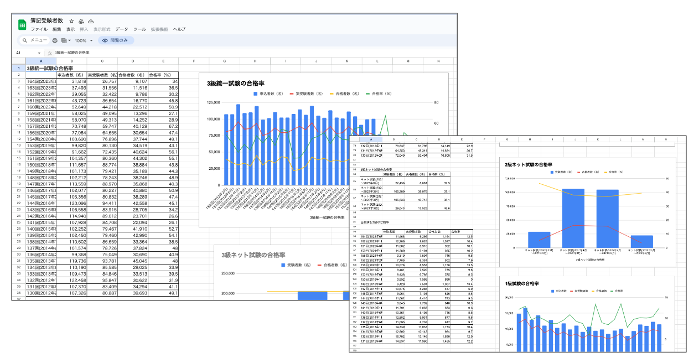Click the move-to-folder icon beside the title
699x363 pixels.
coord(81,21)
